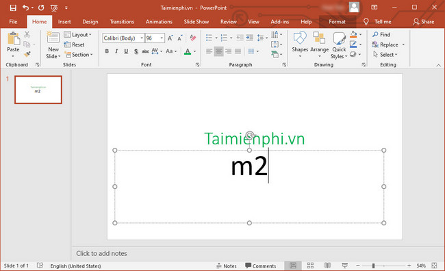Adjust the zoom slider handle
Screen dimensions: 445x271
pos(374,266)
